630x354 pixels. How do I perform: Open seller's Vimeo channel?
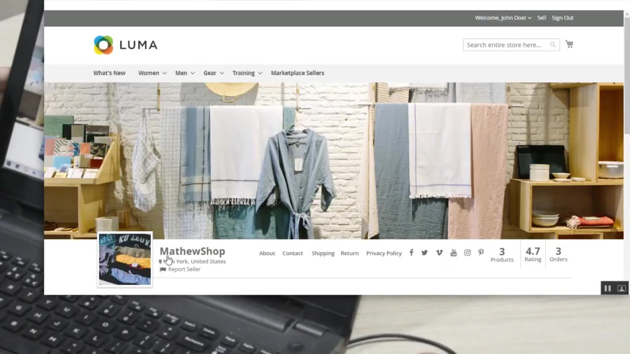439,253
